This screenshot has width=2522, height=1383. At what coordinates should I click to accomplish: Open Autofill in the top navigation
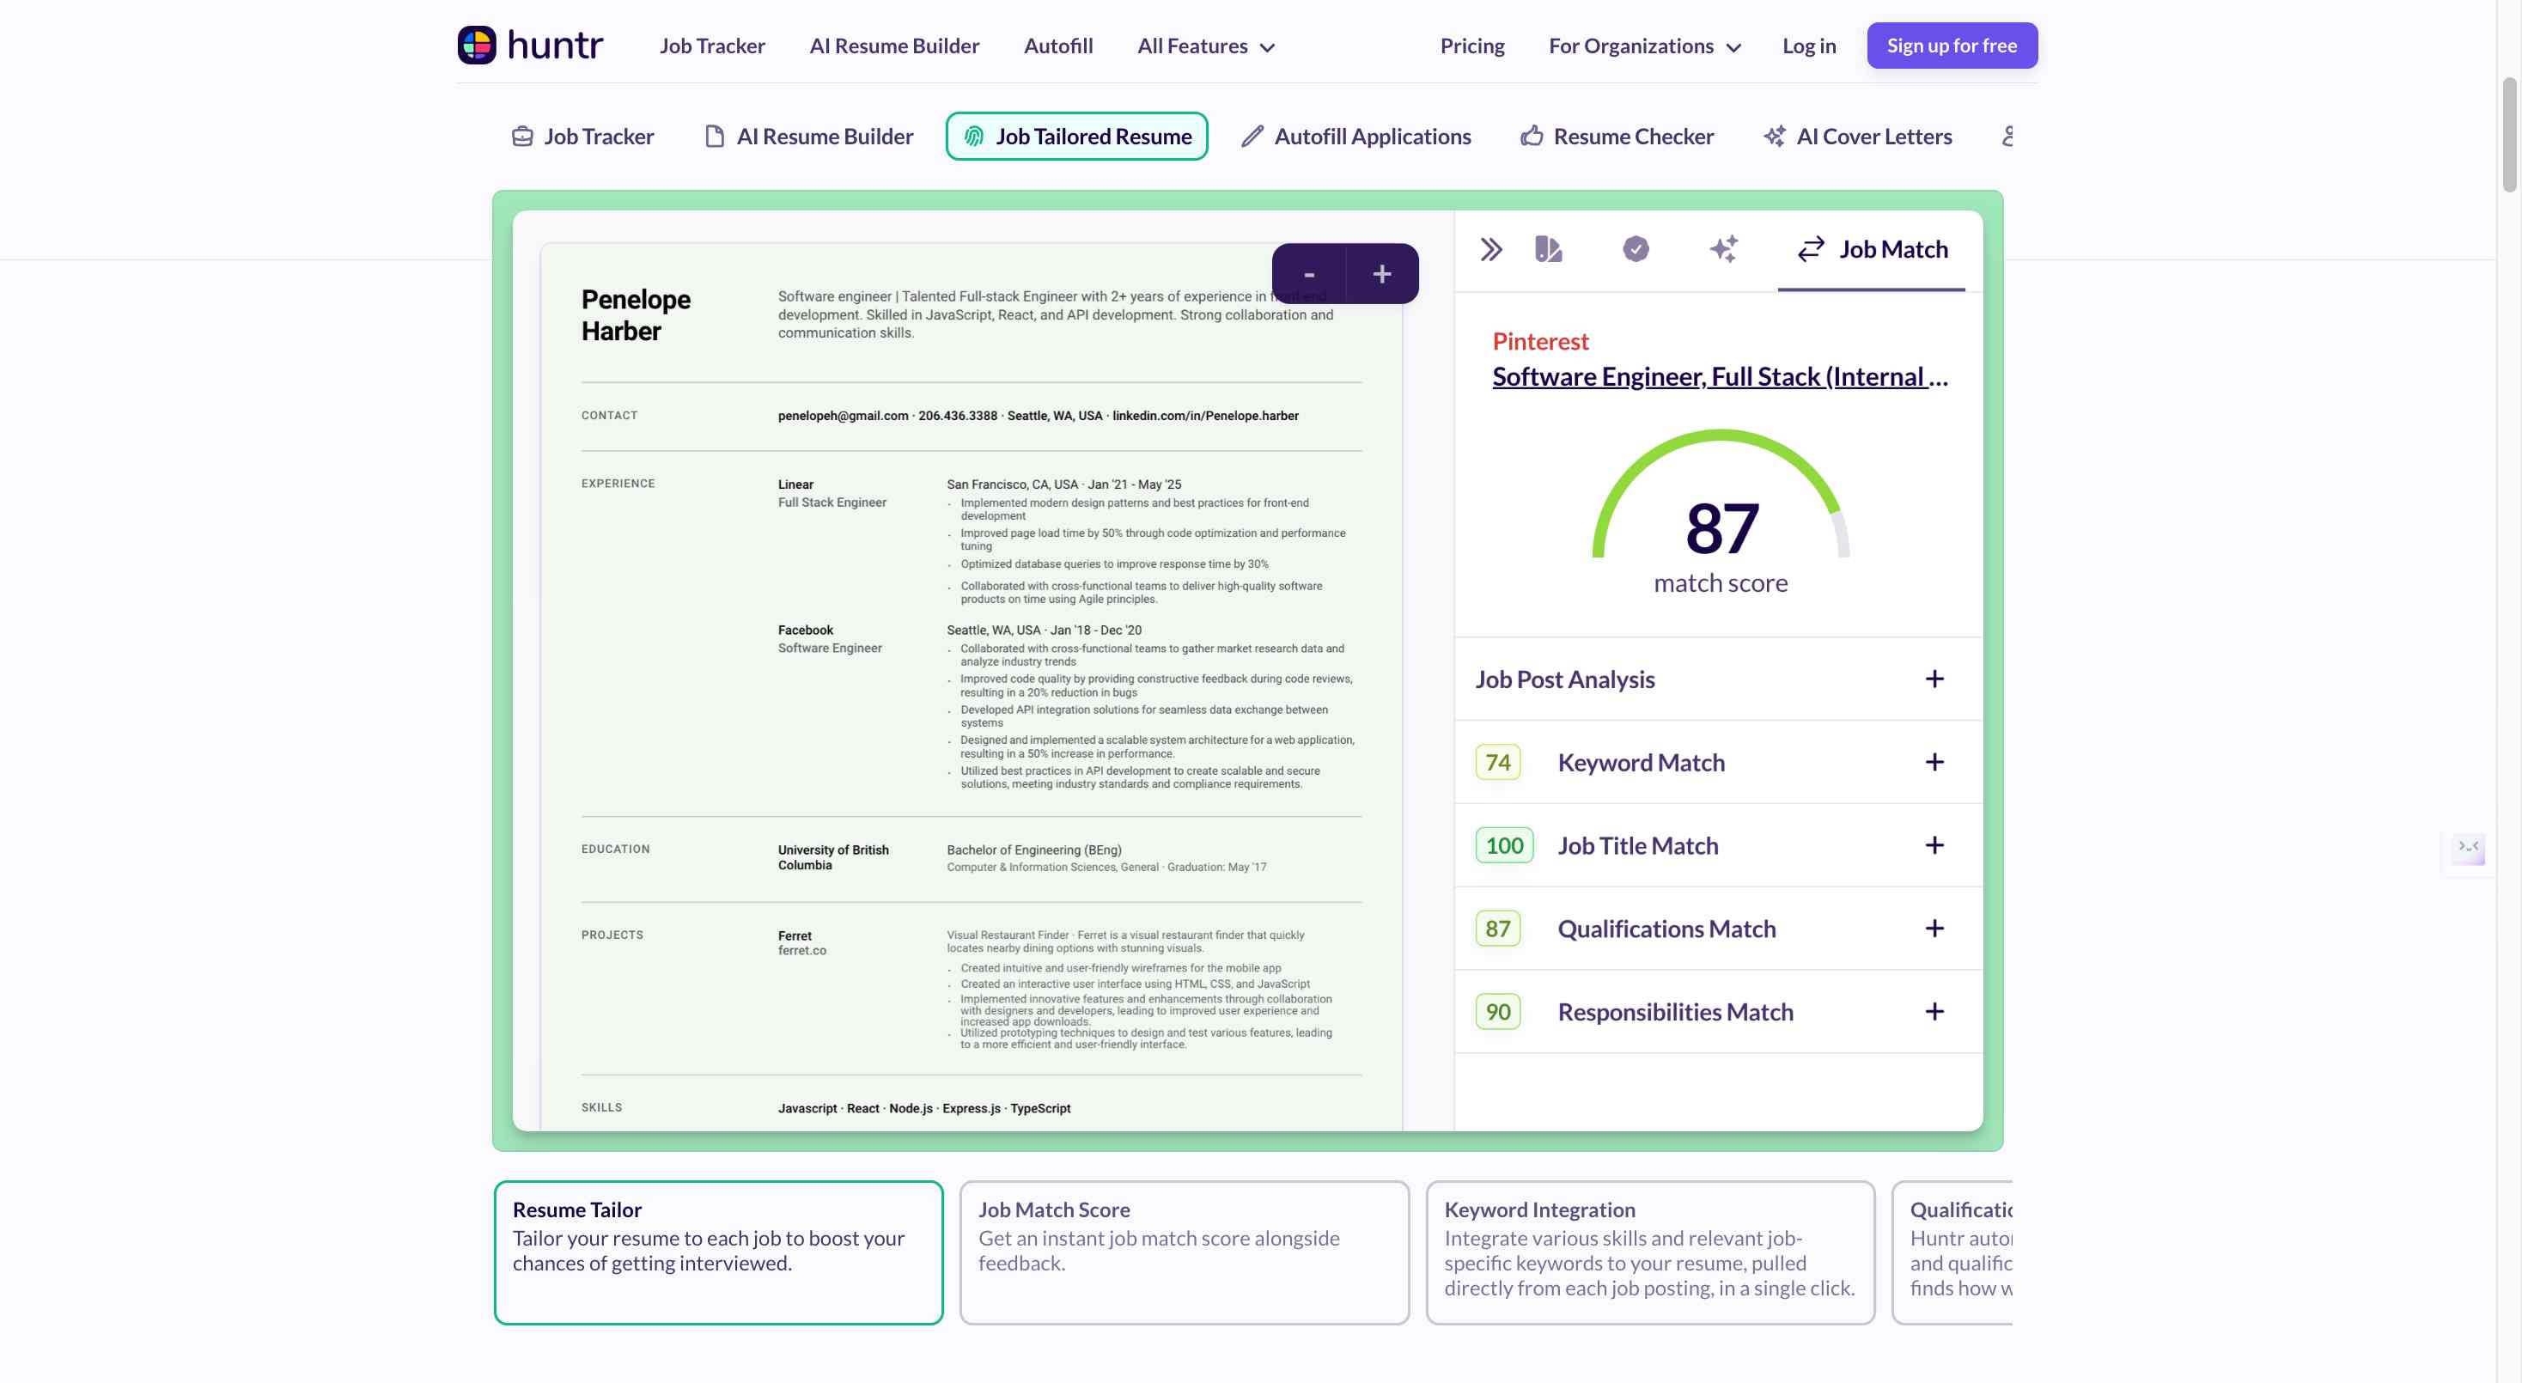(x=1057, y=46)
